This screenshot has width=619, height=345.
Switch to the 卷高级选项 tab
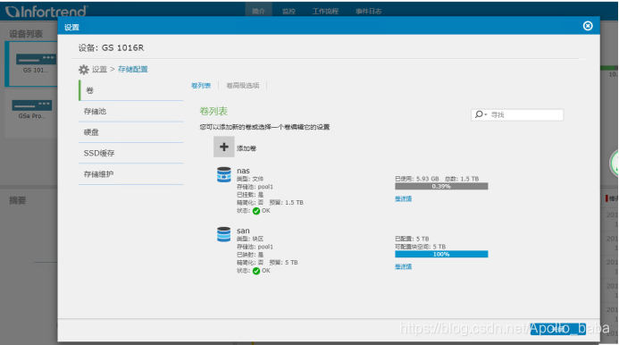tap(242, 86)
